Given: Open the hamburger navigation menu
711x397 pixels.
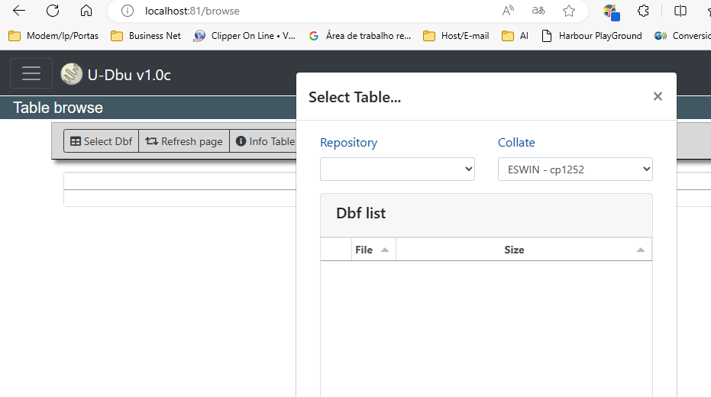Looking at the screenshot, I should tap(31, 73).
